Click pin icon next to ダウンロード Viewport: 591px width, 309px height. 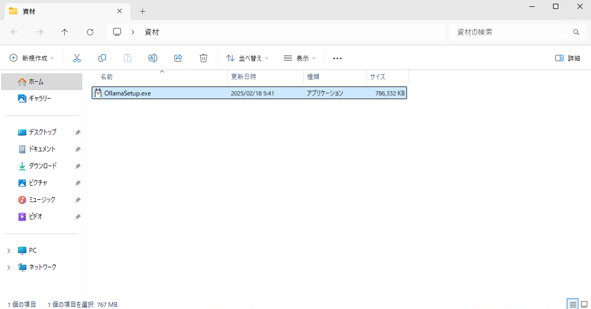77,166
